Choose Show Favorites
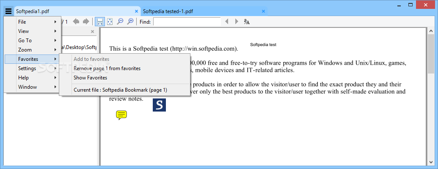The height and width of the screenshot is (169, 438). (x=124, y=78)
